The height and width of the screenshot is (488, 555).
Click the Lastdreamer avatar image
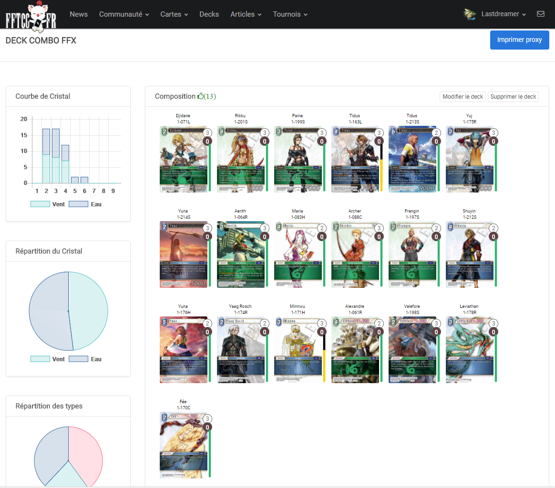tap(470, 14)
